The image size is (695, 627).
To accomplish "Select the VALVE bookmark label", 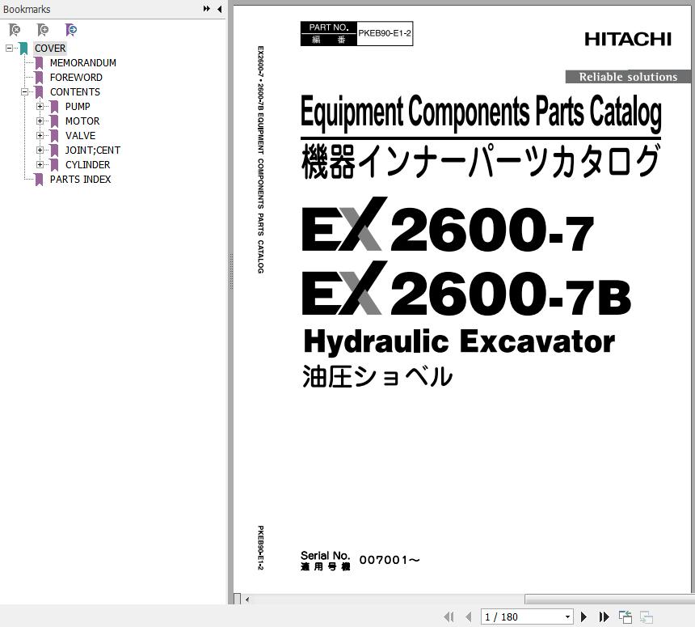I will tap(80, 135).
